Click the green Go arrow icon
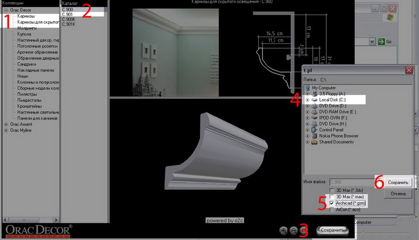Image resolution: width=419 pixels, height=240 pixels. coord(381,41)
